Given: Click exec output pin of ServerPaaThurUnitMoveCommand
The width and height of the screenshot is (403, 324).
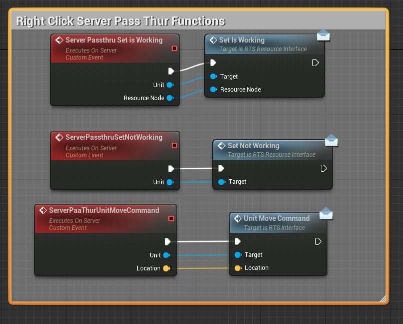Looking at the screenshot, I should 168,242.
